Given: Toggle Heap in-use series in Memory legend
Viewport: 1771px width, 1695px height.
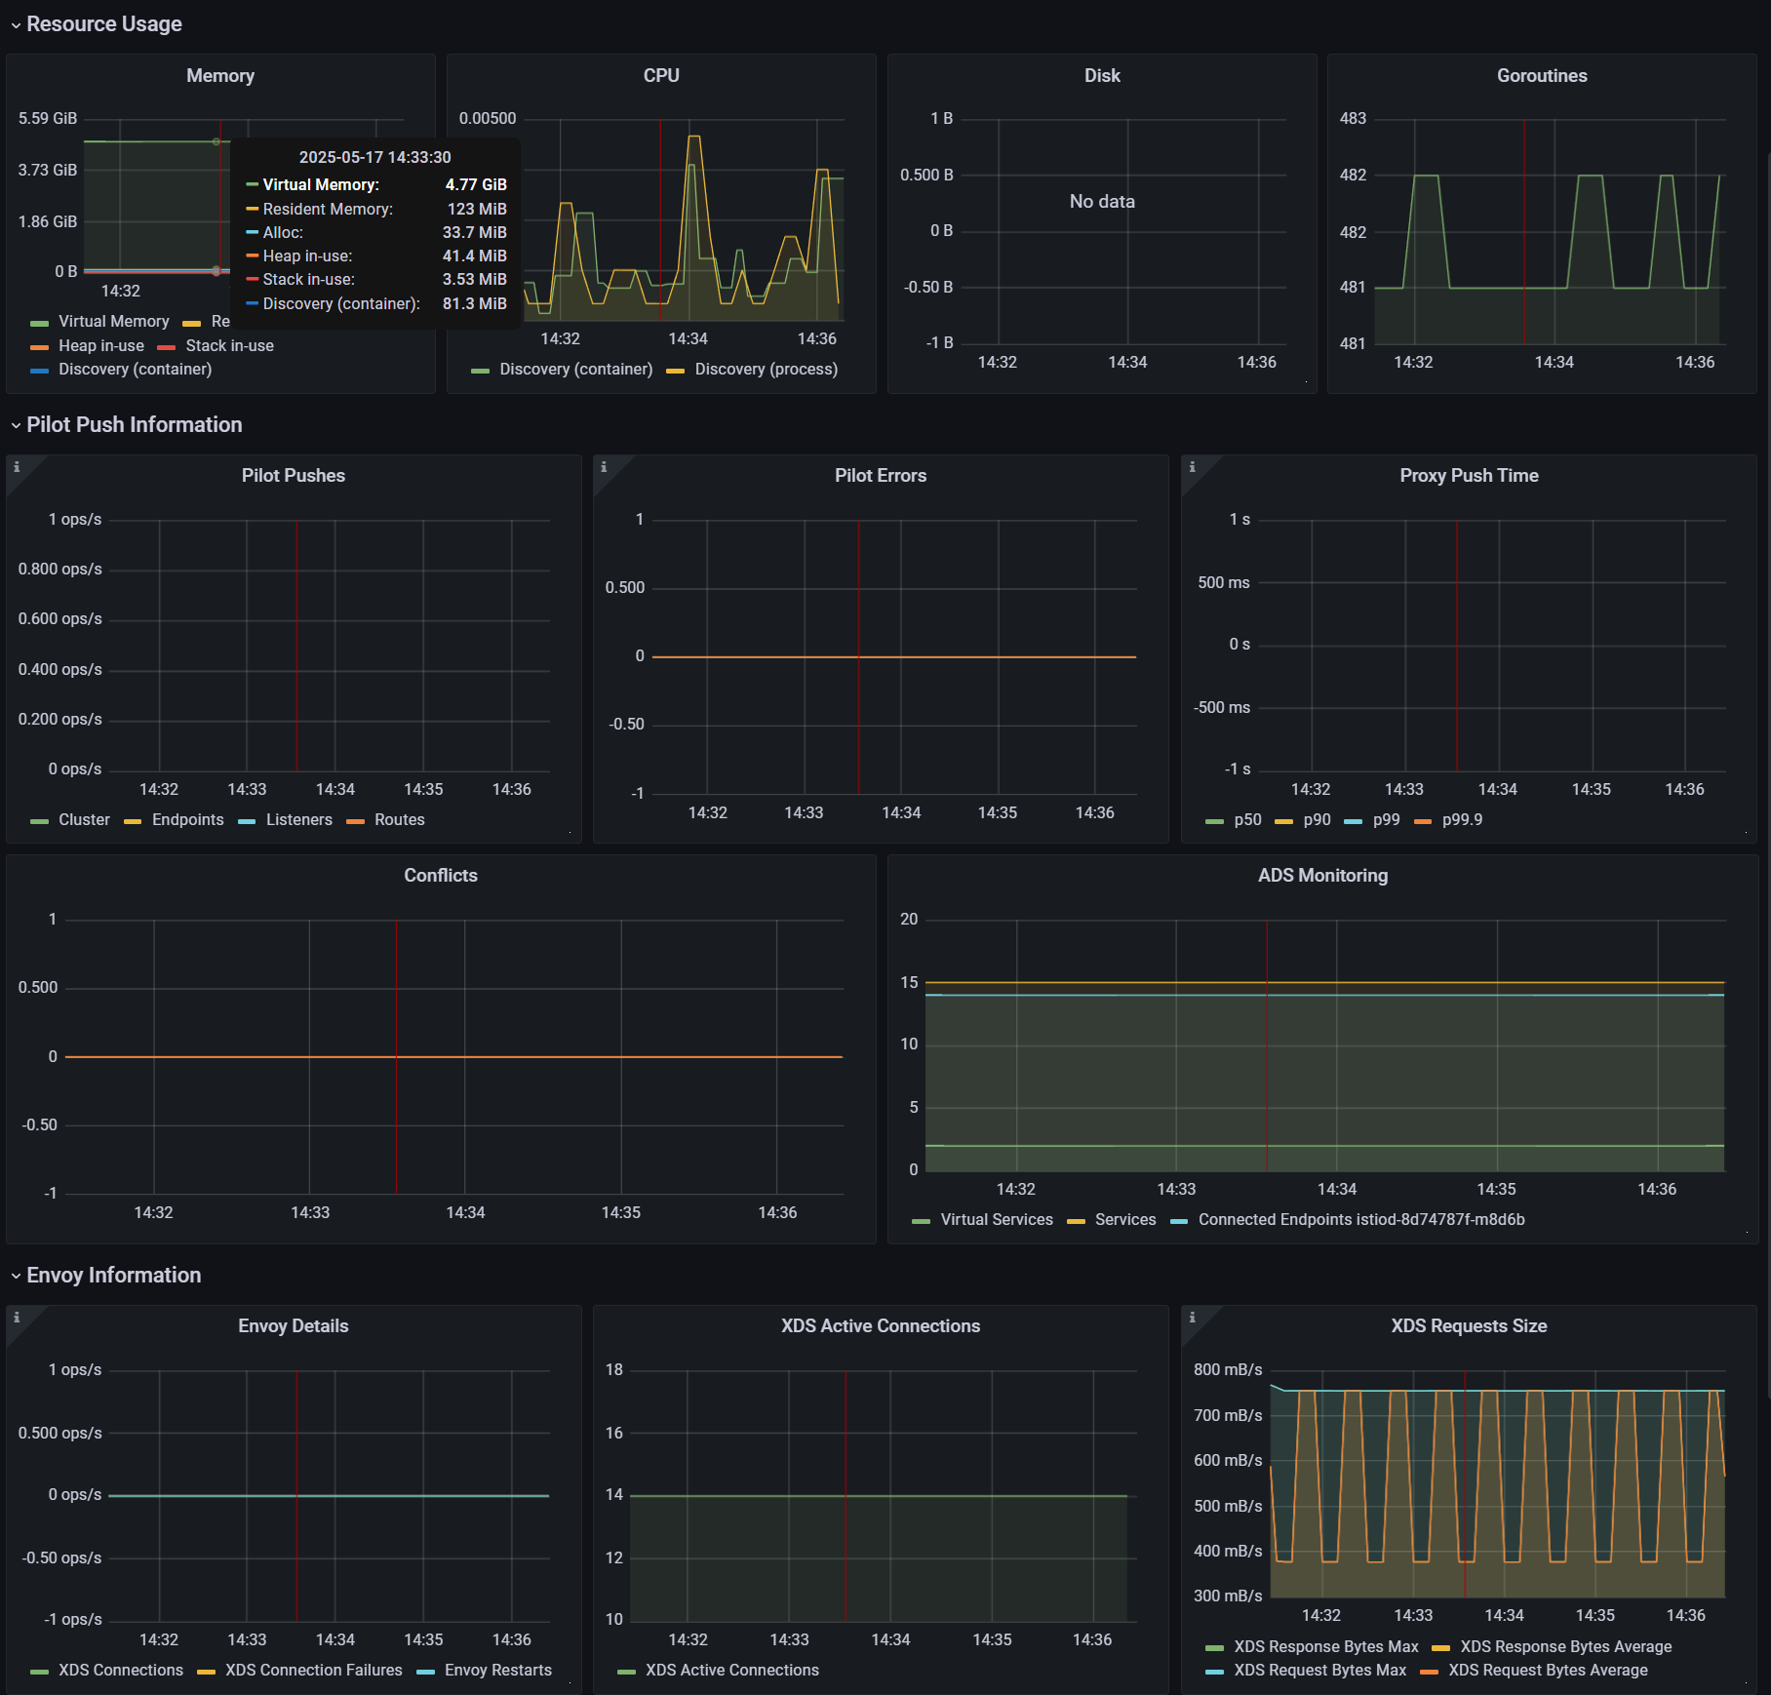Looking at the screenshot, I should point(101,346).
